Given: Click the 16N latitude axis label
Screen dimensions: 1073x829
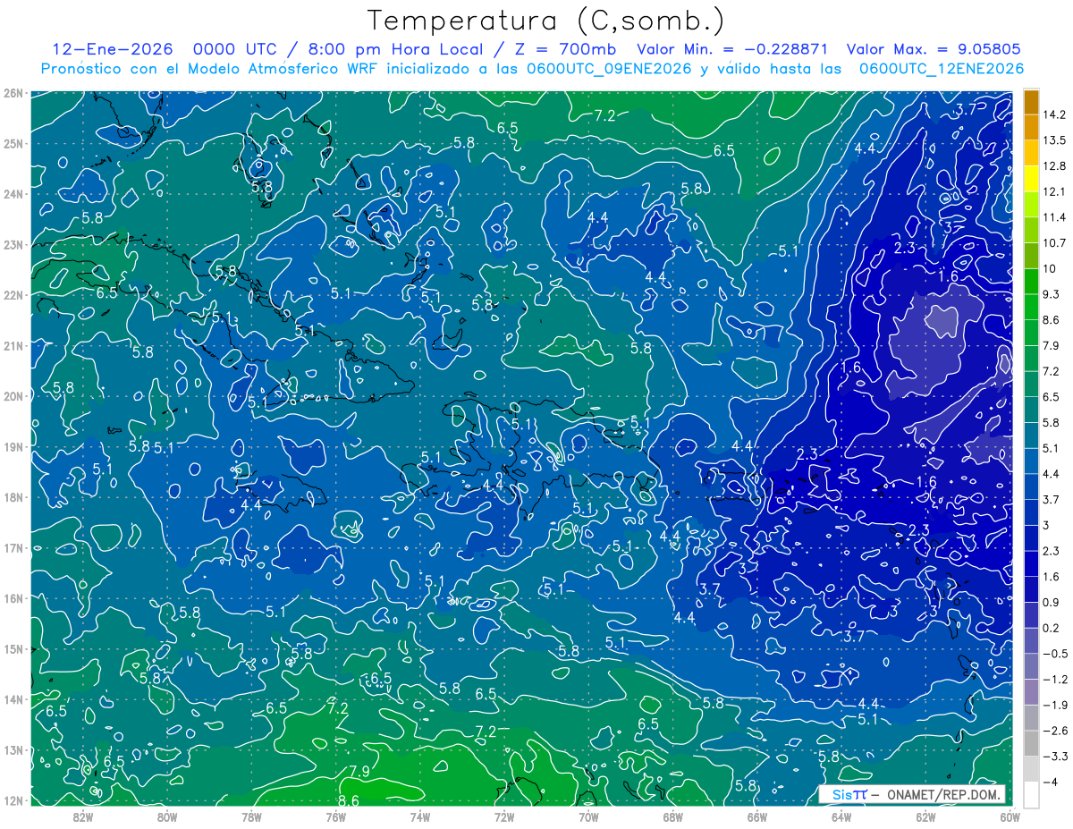Looking at the screenshot, I should click(13, 597).
